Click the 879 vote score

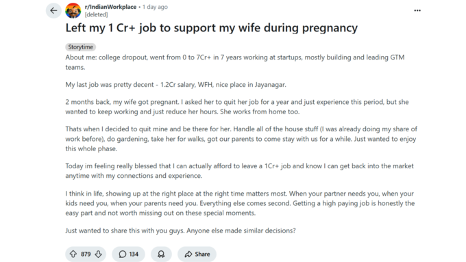(86, 254)
